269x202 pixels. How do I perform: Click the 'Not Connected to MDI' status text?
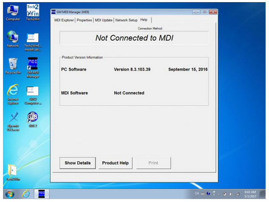[x=134, y=38]
